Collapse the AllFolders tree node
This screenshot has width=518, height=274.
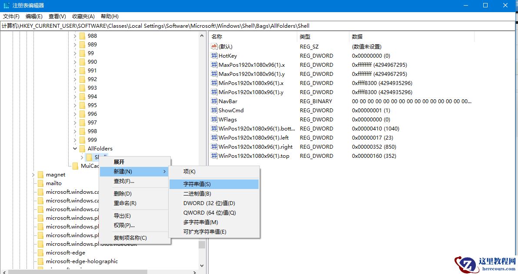coord(75,148)
